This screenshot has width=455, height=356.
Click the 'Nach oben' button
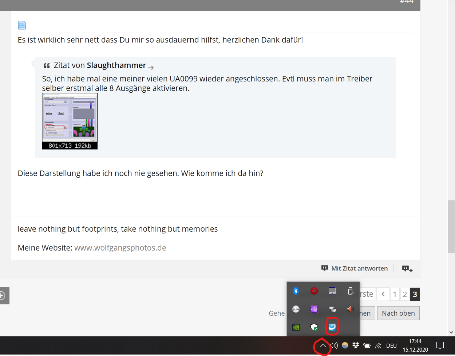pyautogui.click(x=398, y=313)
